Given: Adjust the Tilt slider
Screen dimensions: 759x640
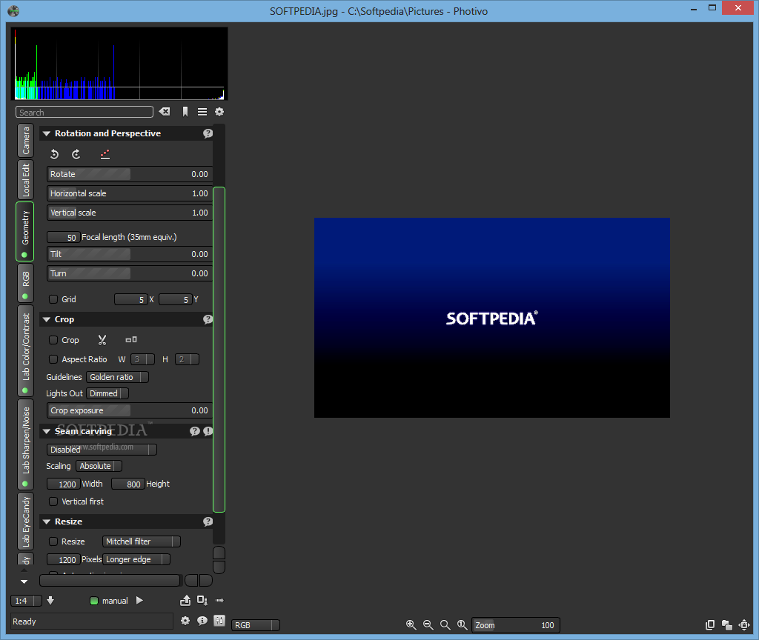Looking at the screenshot, I should (130, 255).
